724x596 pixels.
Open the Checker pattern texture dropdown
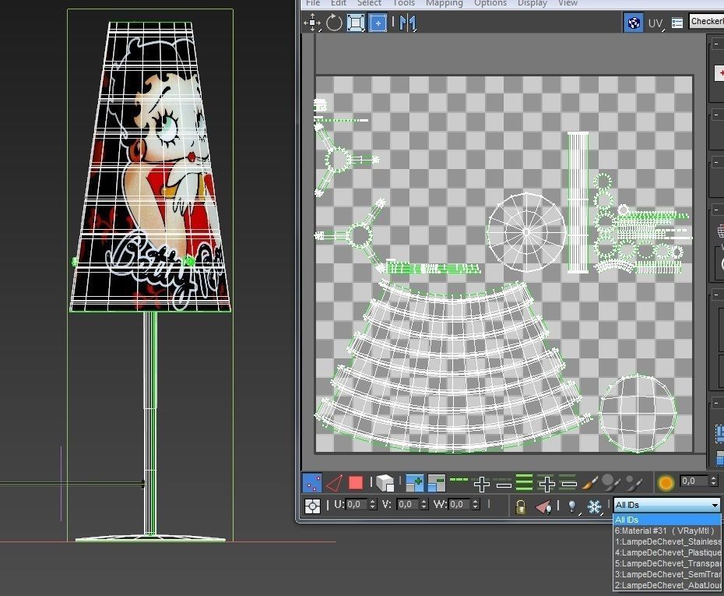click(x=706, y=21)
